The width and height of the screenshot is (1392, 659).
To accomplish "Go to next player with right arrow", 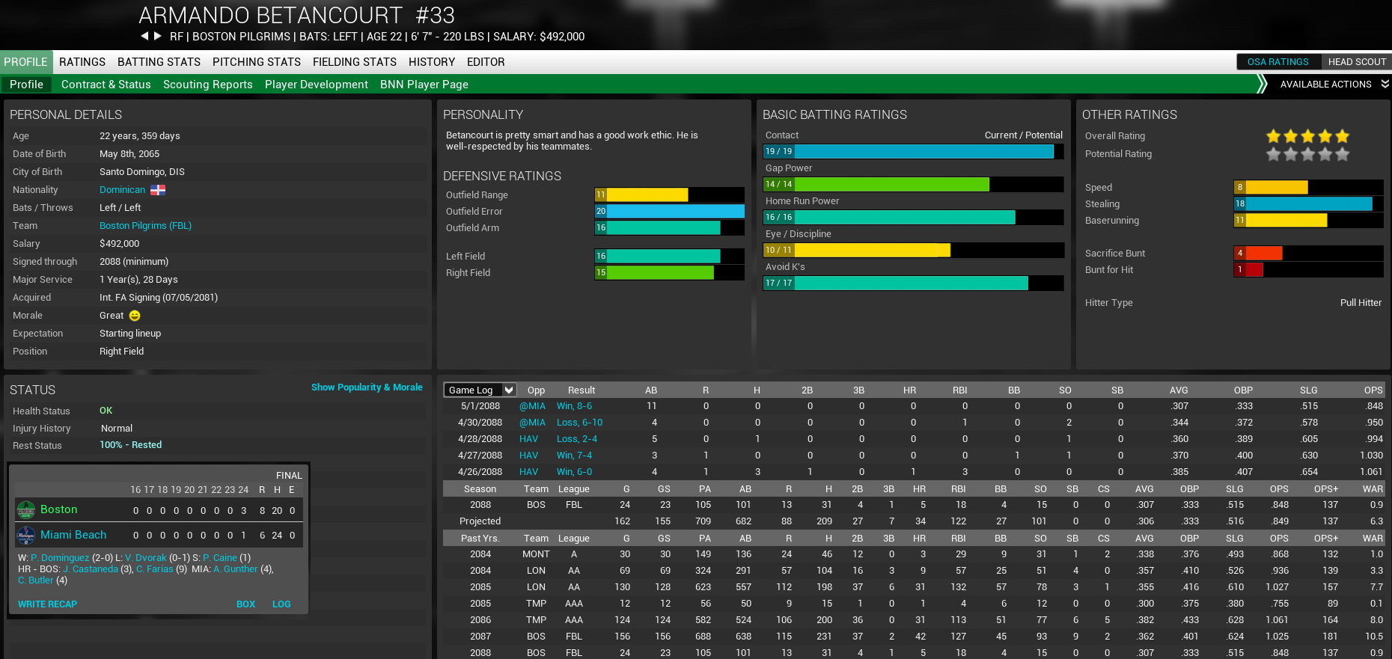I will tap(158, 36).
